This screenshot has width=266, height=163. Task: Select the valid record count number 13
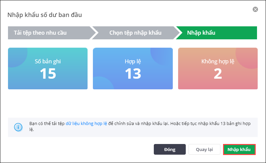click(133, 74)
